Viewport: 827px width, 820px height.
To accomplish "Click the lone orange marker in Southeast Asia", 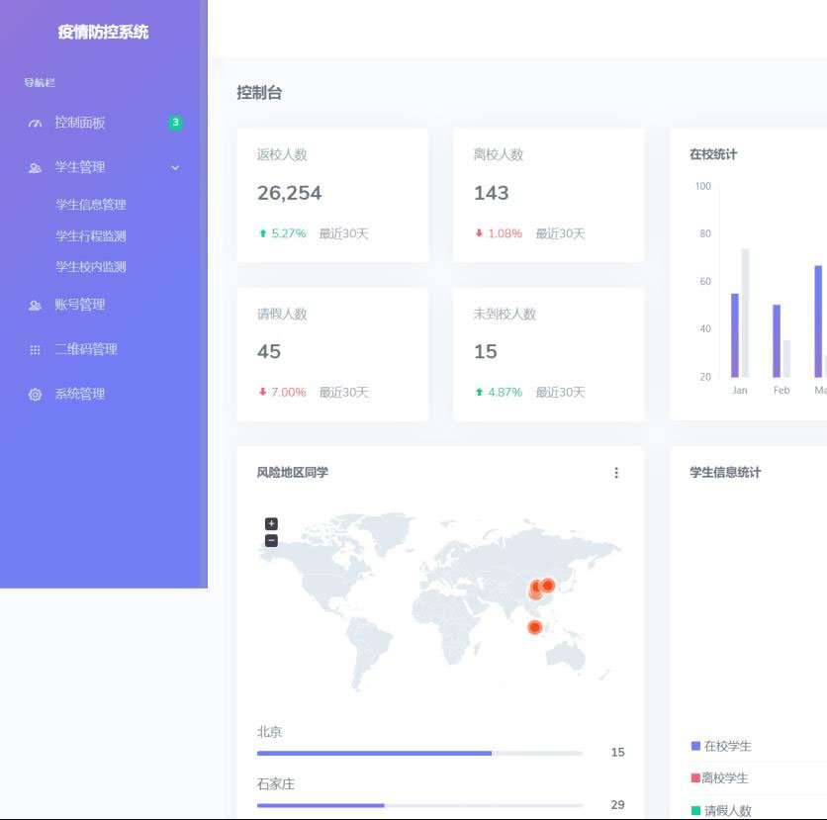I will coord(535,627).
